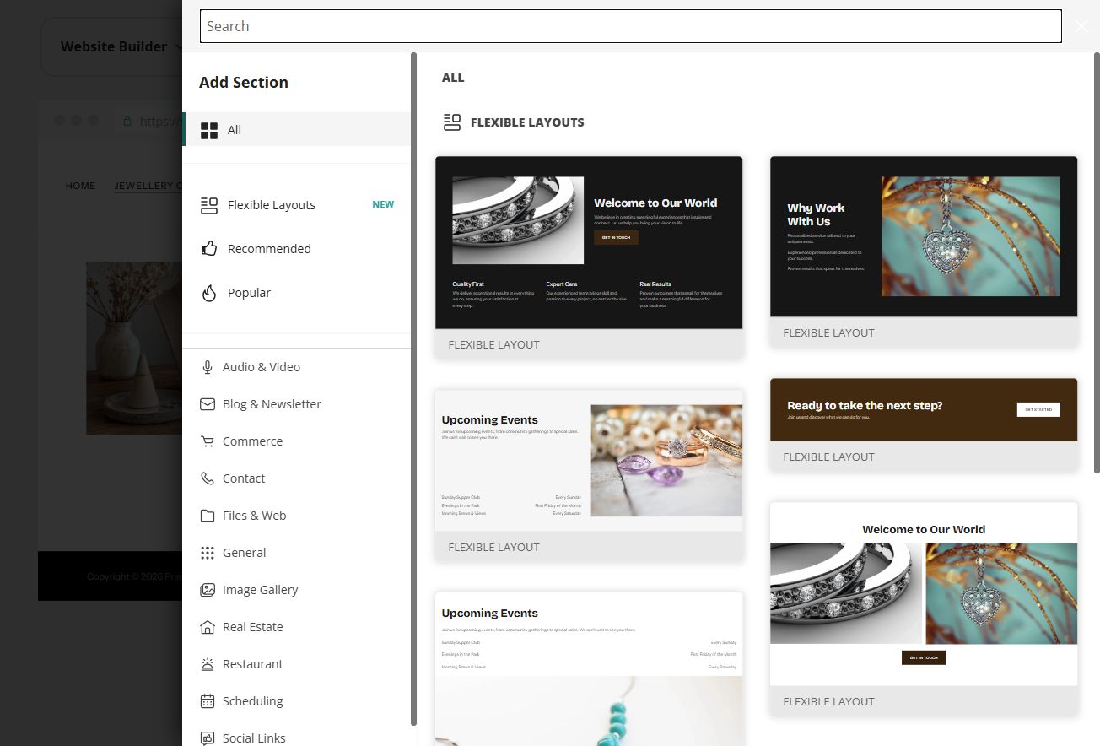Open the Audio & Video category
The height and width of the screenshot is (746, 1100).
(x=297, y=367)
